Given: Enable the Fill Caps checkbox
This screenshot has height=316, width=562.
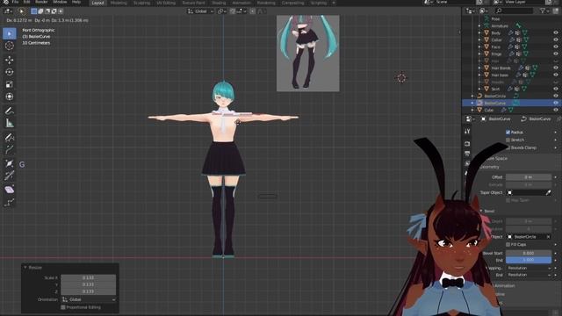Looking at the screenshot, I should 508,245.
